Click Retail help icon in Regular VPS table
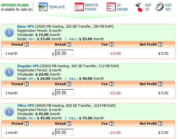The image size is (178, 139). click(x=69, y=84)
